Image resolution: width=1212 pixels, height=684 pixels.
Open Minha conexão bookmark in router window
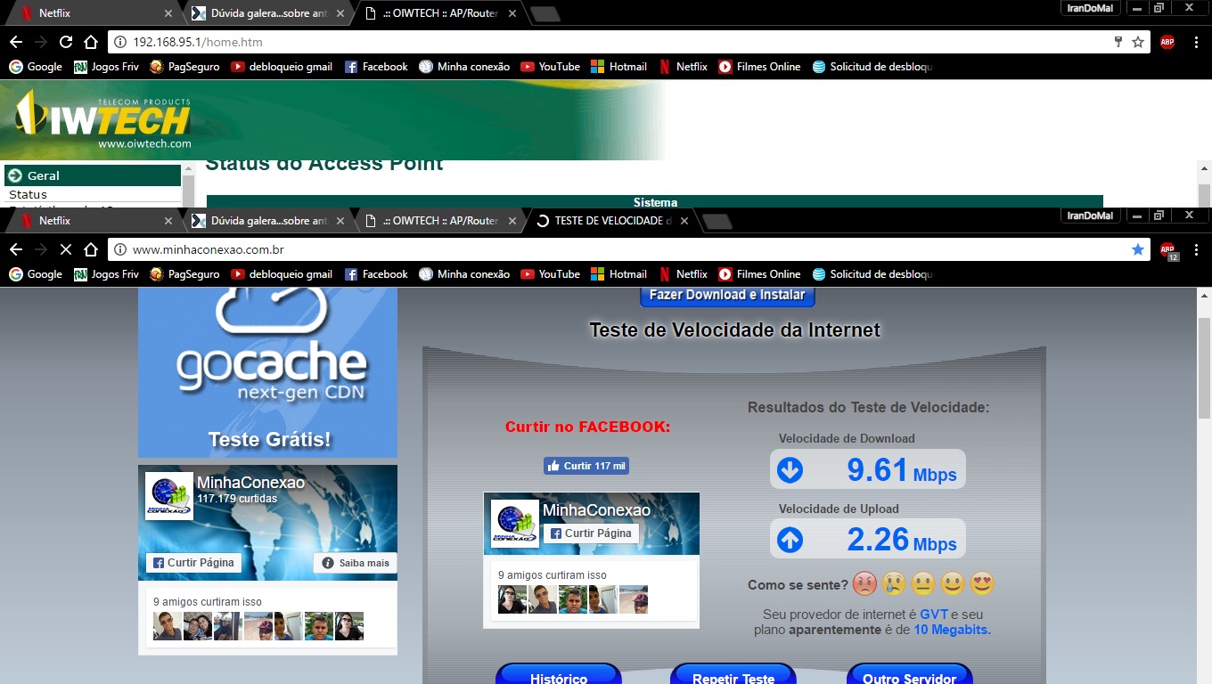(464, 67)
